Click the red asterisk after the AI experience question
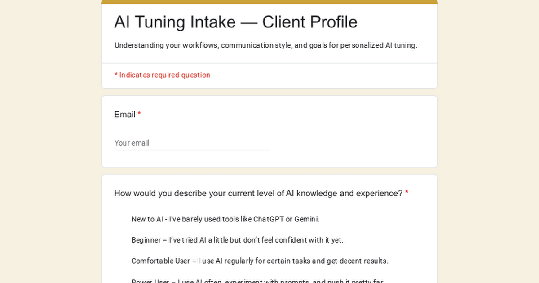Image resolution: width=539 pixels, height=283 pixels. click(406, 193)
